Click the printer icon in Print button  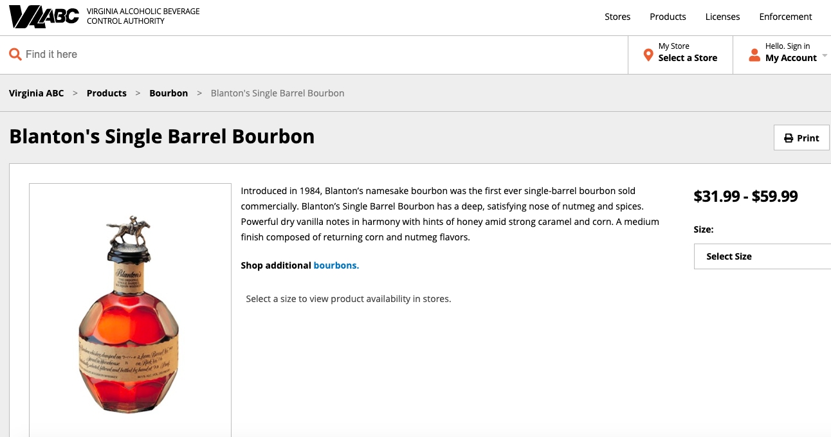789,138
